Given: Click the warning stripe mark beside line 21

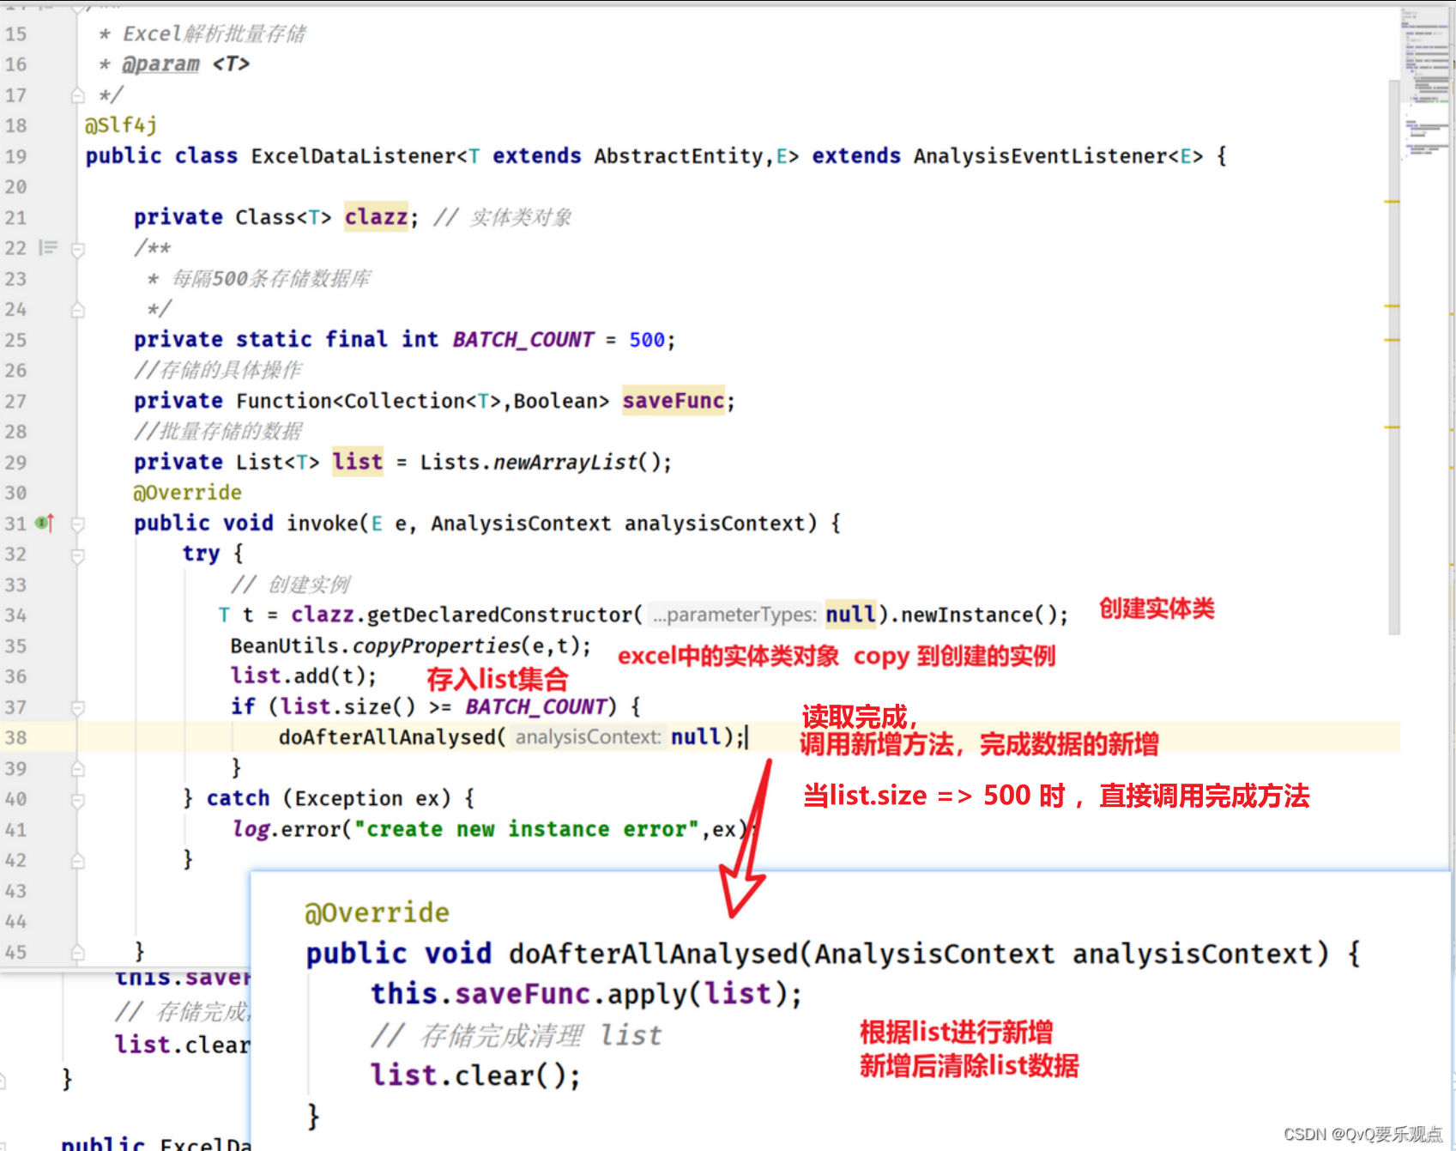Looking at the screenshot, I should pyautogui.click(x=1392, y=202).
